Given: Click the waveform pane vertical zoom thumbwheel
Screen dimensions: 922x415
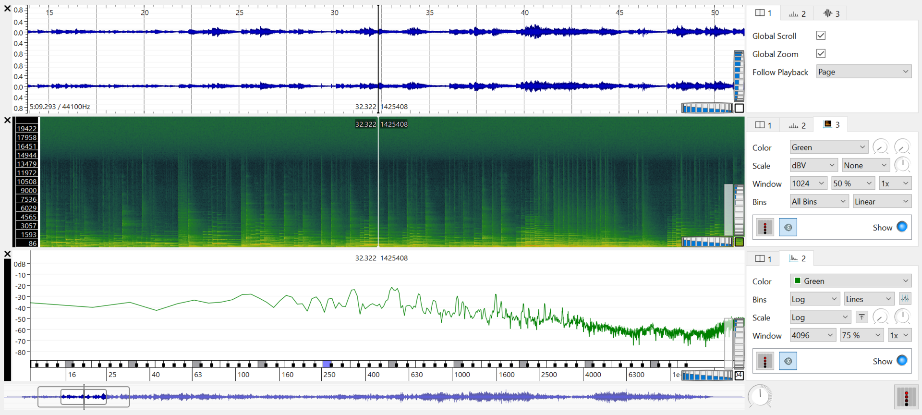Looking at the screenshot, I should click(x=739, y=76).
